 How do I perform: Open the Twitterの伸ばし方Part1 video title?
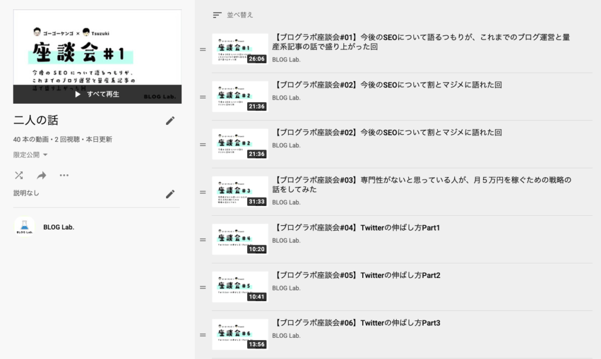tap(356, 228)
